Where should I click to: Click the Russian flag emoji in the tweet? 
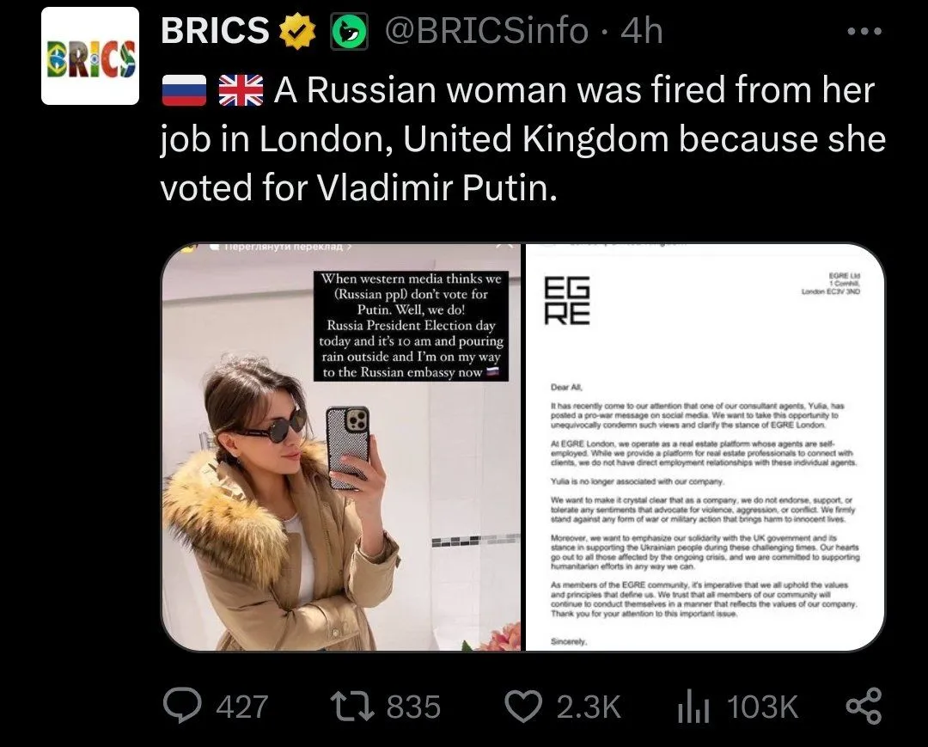click(184, 91)
